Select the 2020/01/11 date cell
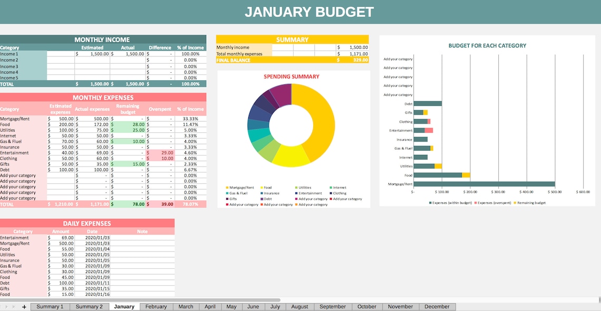 (92, 283)
